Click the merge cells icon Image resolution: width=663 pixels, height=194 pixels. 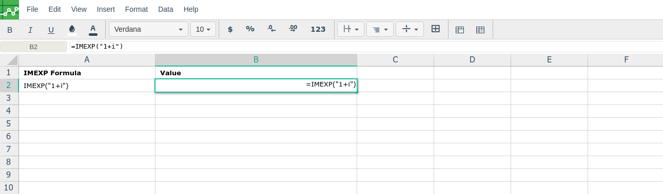point(436,29)
